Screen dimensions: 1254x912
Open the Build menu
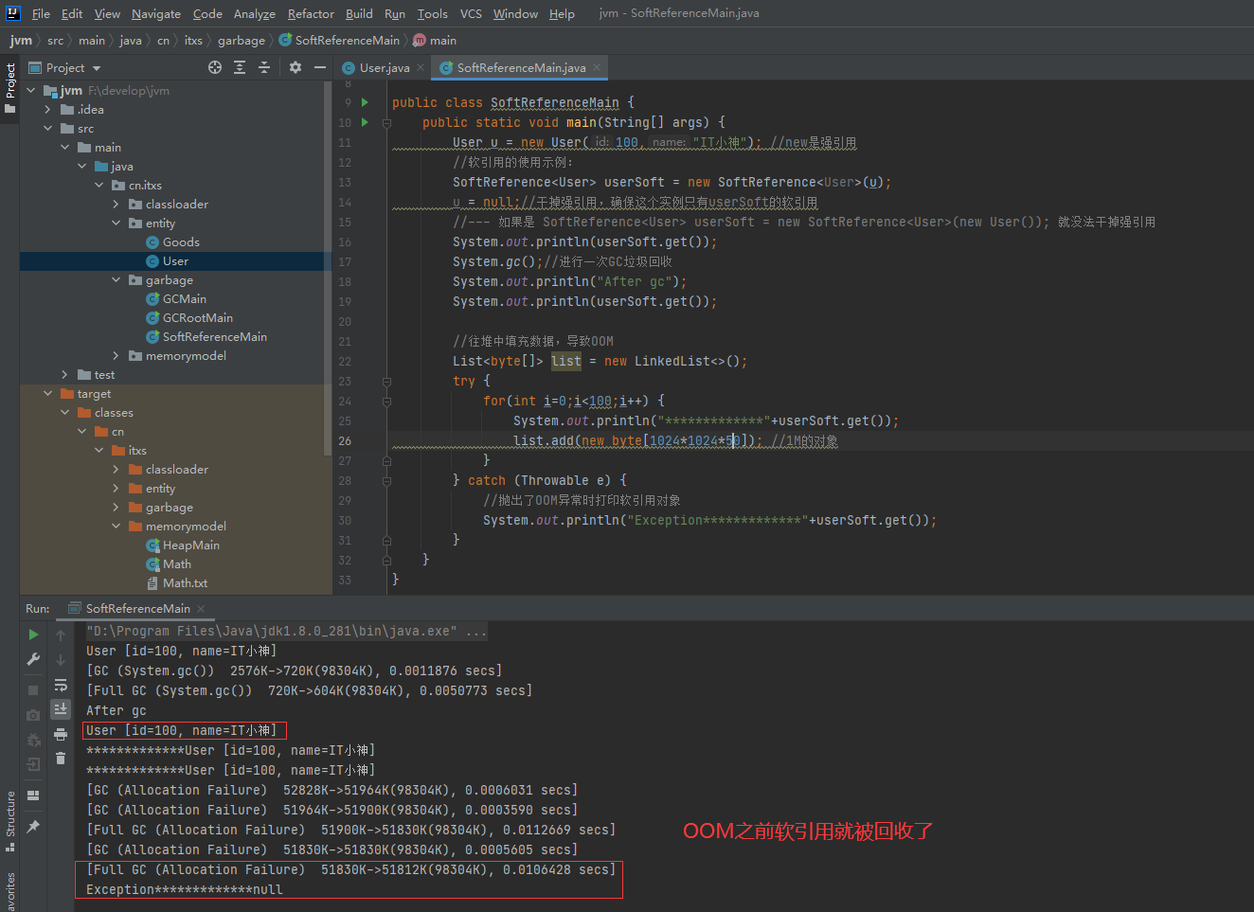pos(359,13)
